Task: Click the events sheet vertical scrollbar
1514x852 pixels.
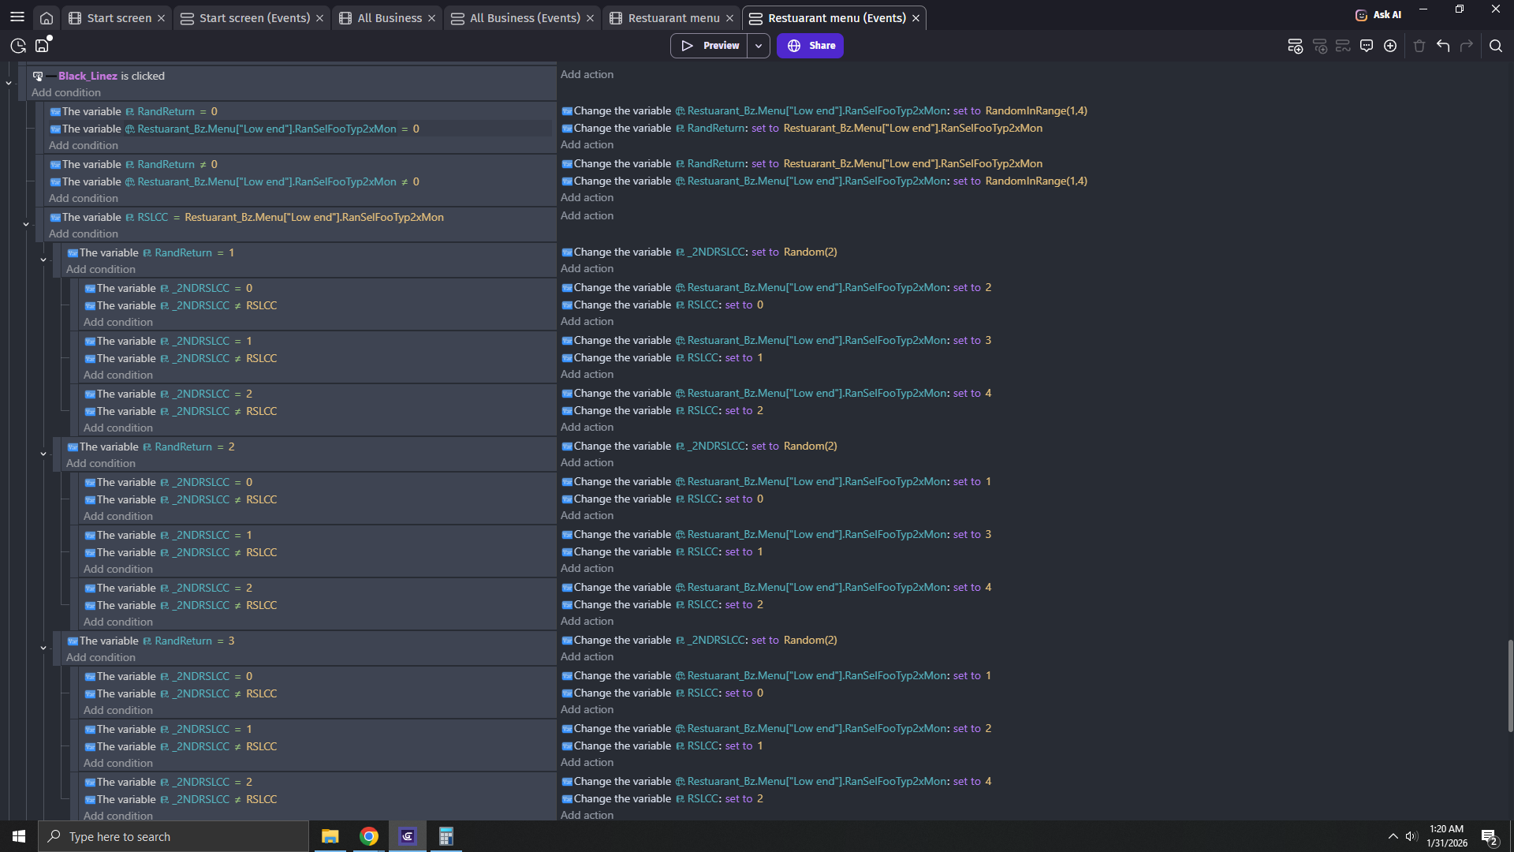Action: coord(1510,685)
